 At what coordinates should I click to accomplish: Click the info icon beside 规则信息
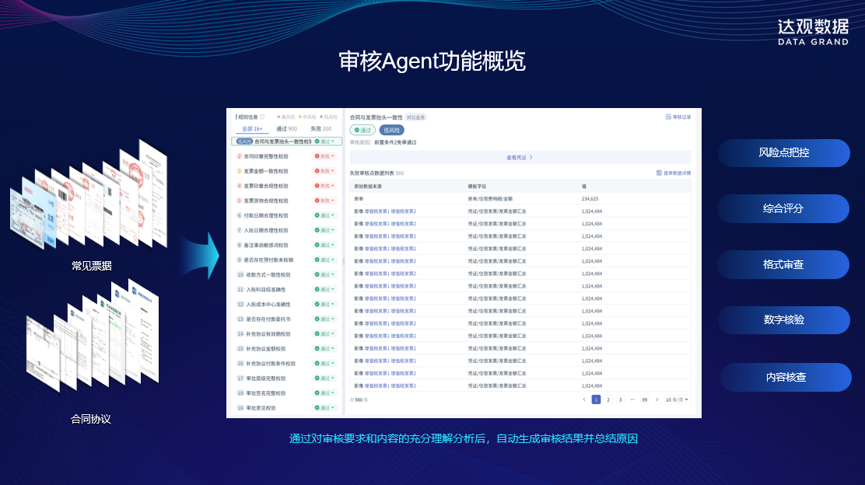pos(262,117)
